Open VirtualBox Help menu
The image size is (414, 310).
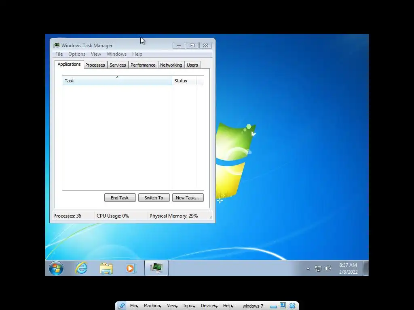(x=228, y=306)
